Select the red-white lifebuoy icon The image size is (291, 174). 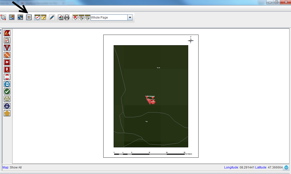(x=7, y=77)
